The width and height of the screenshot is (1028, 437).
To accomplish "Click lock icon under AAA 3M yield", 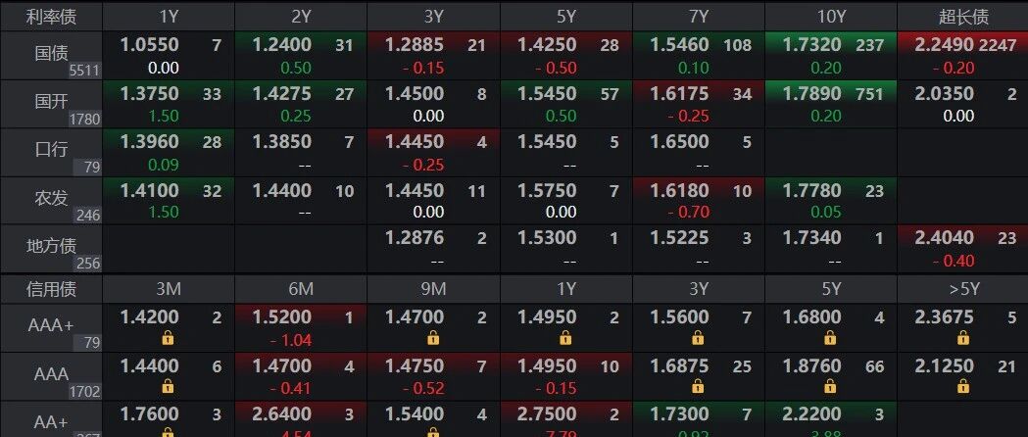I will (x=168, y=386).
